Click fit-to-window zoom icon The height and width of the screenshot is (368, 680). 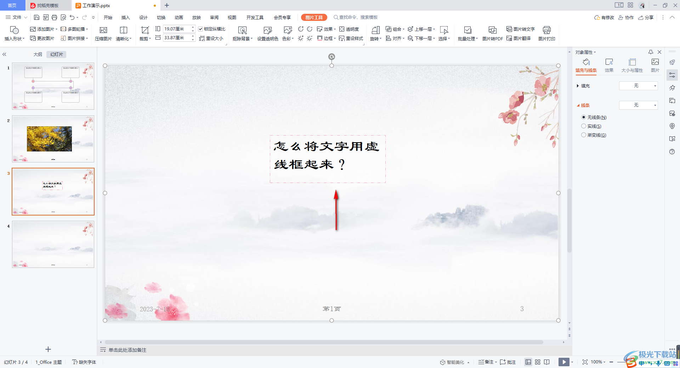pyautogui.click(x=585, y=362)
